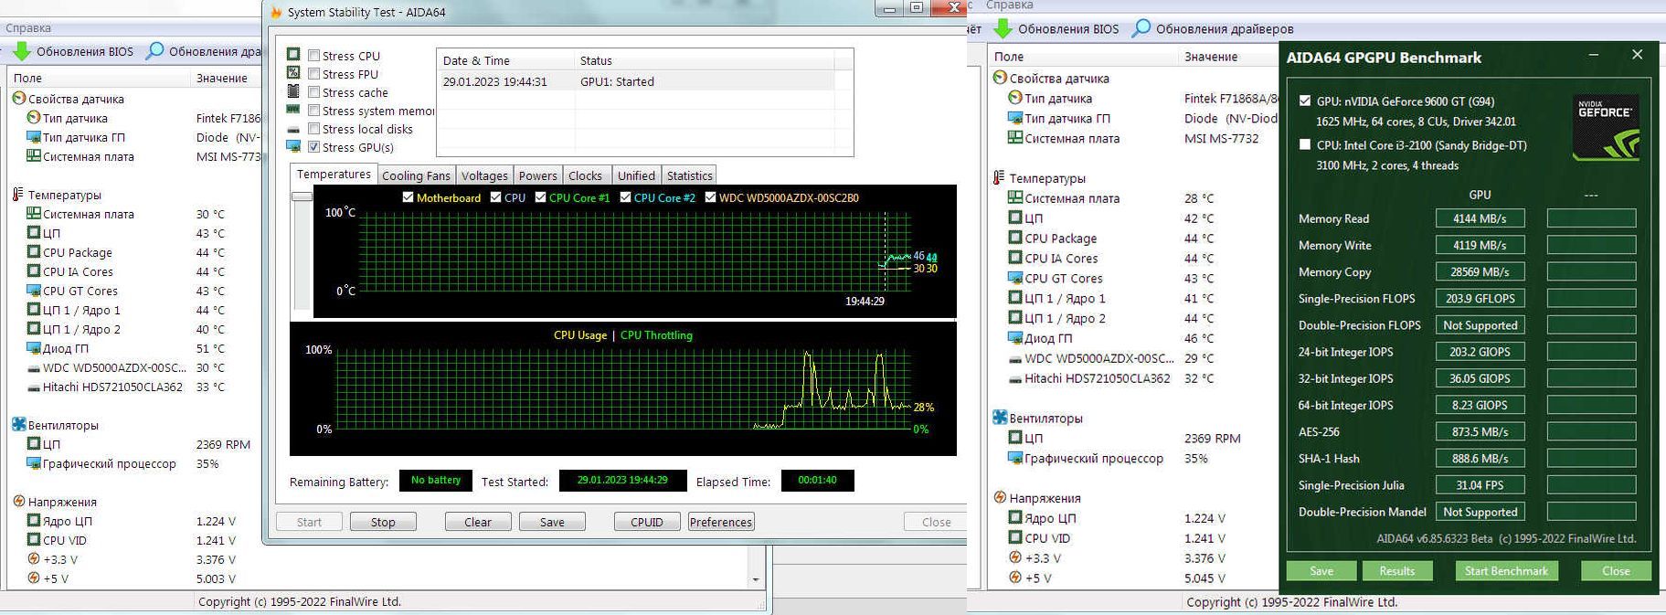The height and width of the screenshot is (615, 1666).
Task: Open Statistics tab
Action: (689, 175)
